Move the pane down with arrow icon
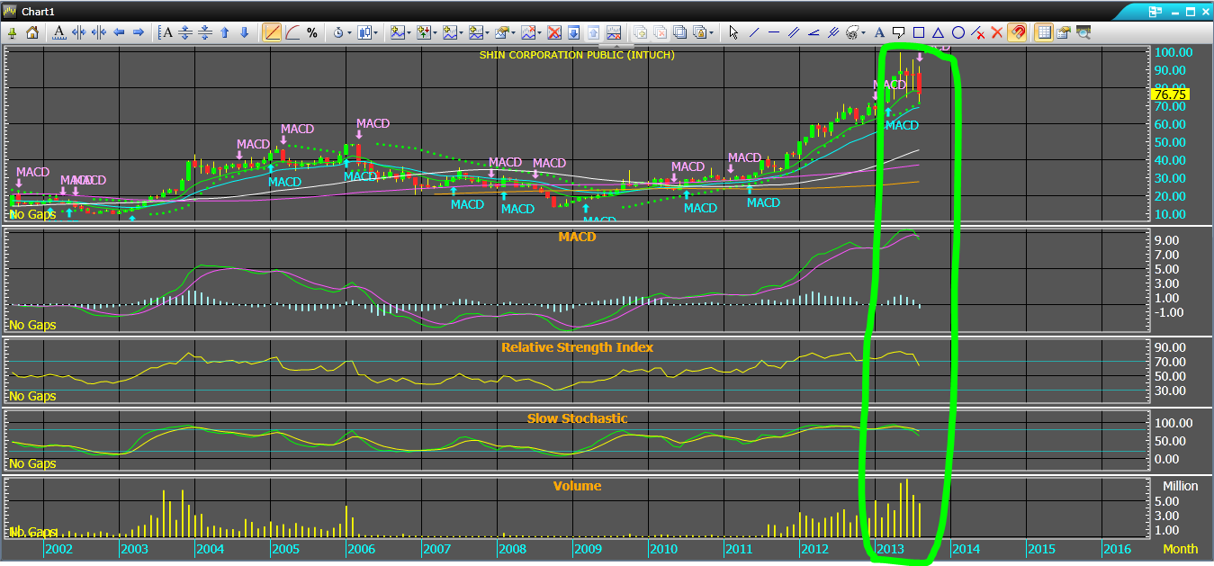1214x566 pixels. click(x=574, y=32)
